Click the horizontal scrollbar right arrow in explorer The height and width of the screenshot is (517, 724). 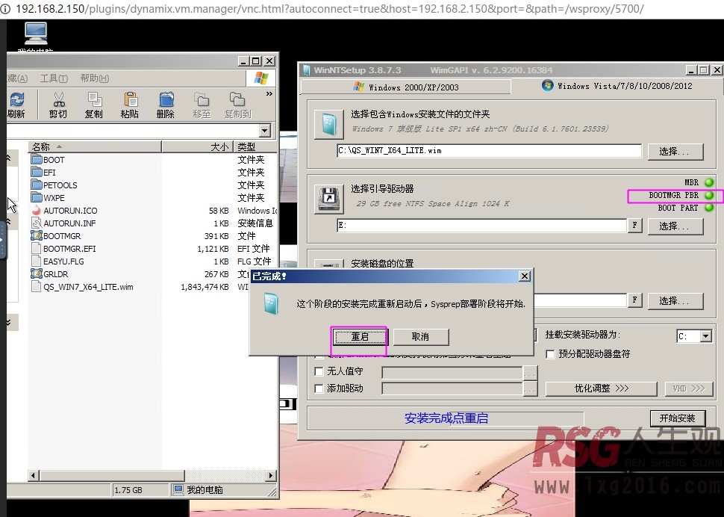pos(271,475)
